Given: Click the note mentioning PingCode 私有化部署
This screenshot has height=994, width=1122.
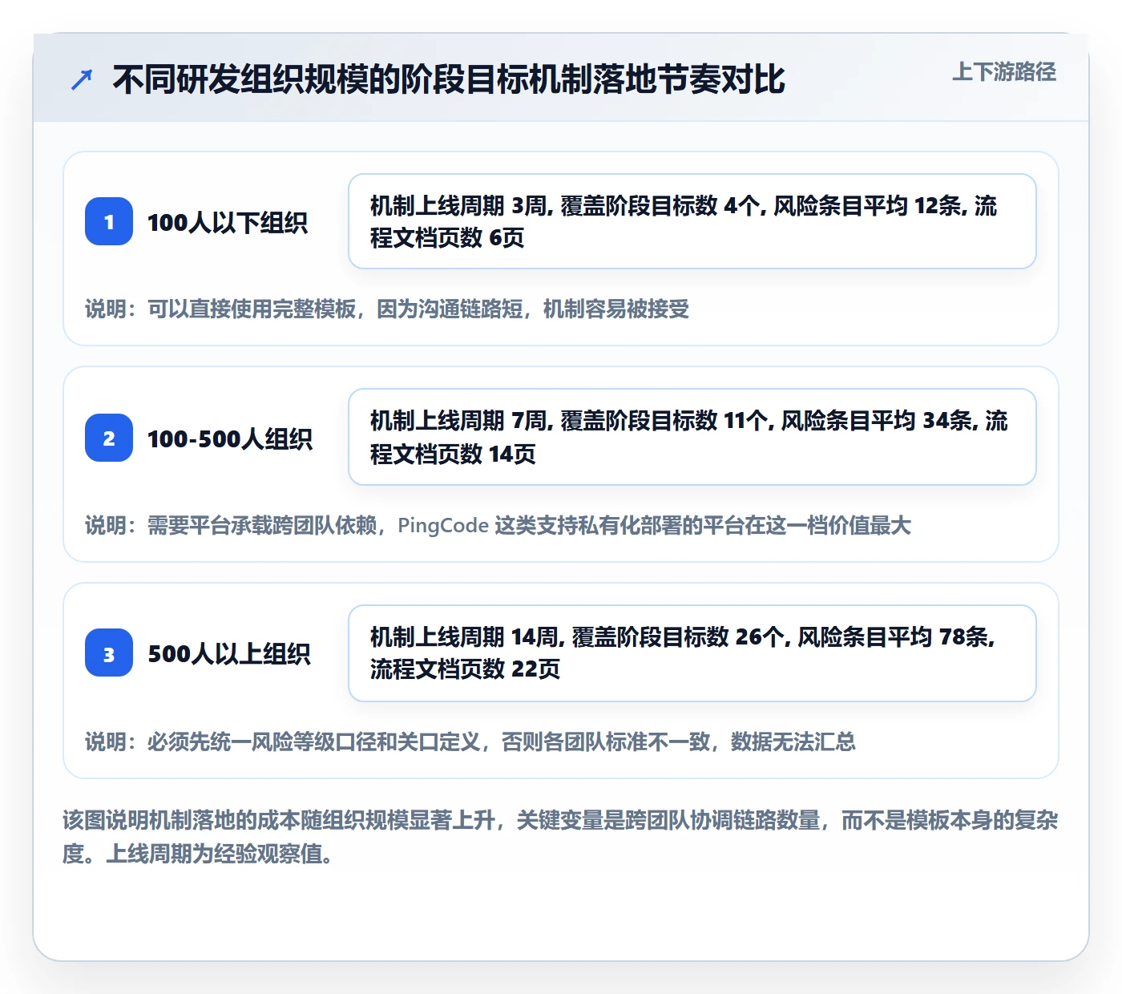Looking at the screenshot, I should [498, 525].
